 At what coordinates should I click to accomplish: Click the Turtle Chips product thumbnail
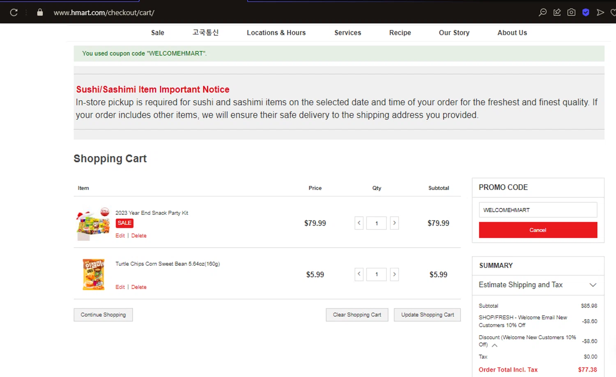click(93, 274)
